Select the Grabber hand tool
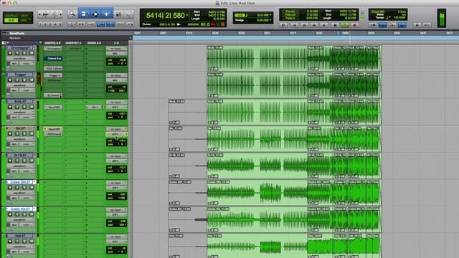Viewport: 459px width, 258px height. [107, 14]
